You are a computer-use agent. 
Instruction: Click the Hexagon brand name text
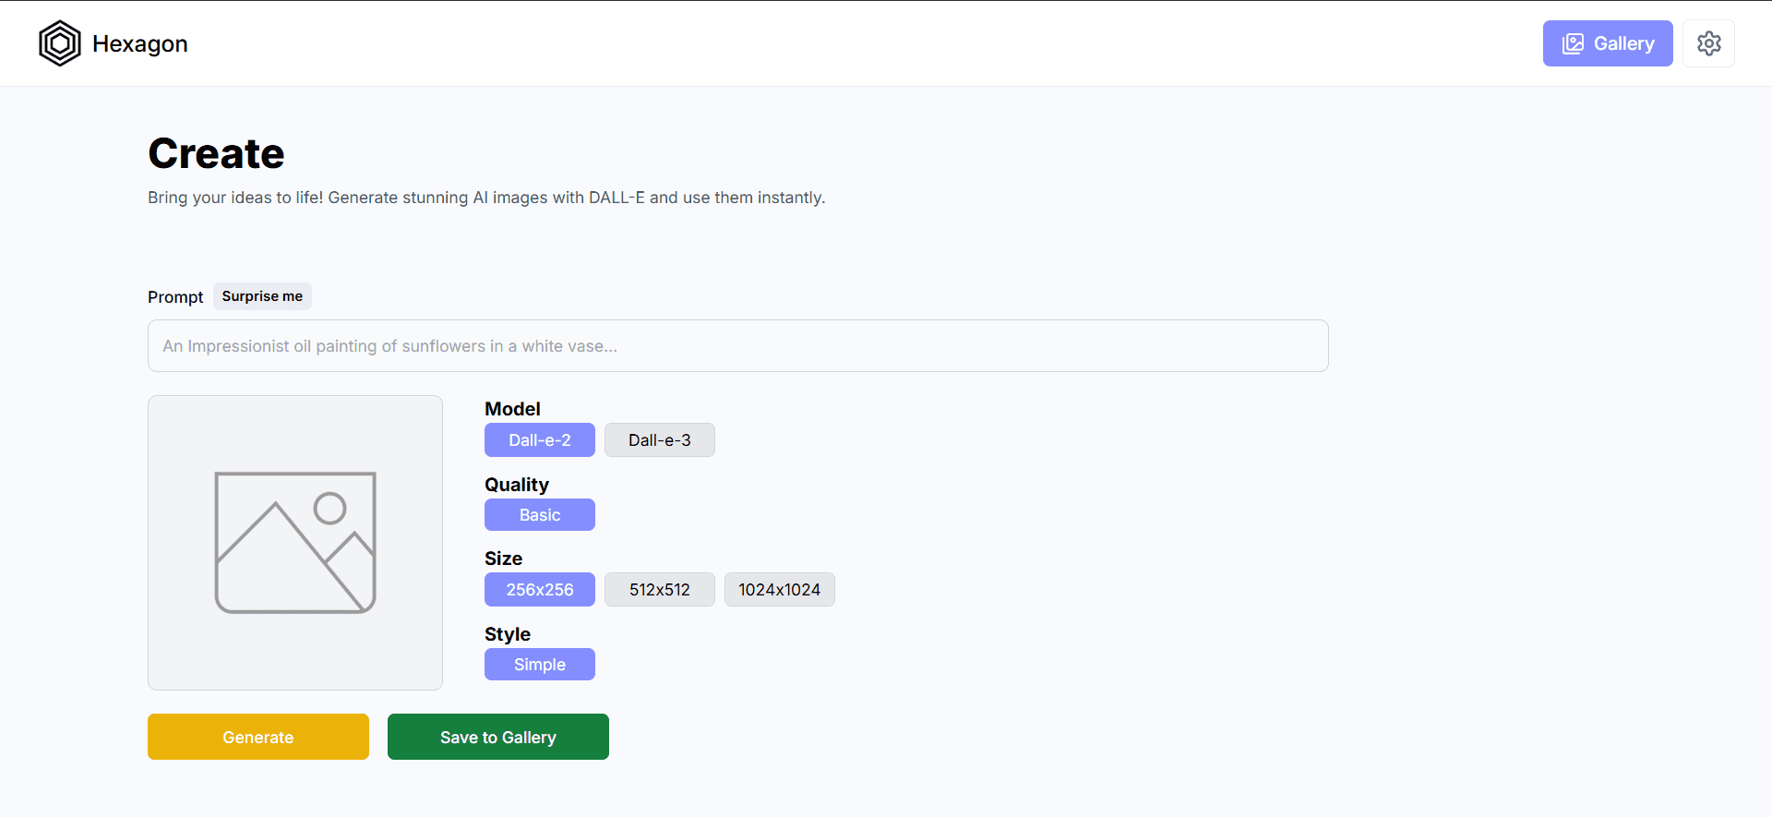(x=140, y=43)
